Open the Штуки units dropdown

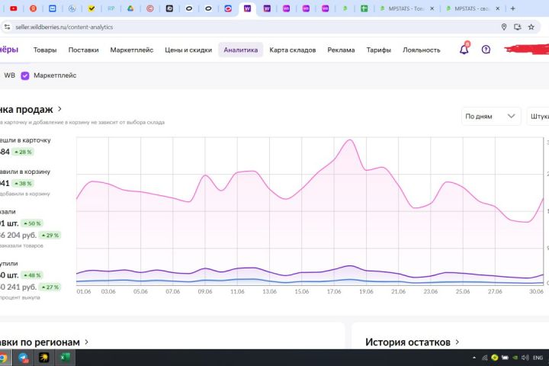pos(538,116)
